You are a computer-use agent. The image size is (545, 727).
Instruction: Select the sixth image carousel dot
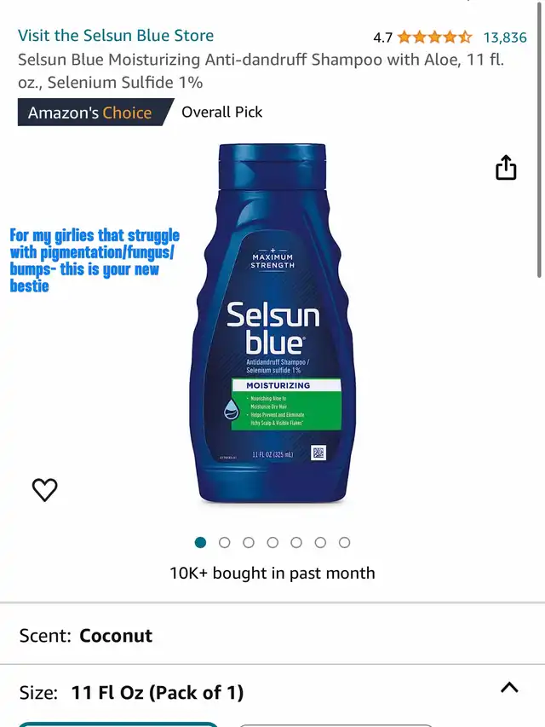tap(320, 542)
